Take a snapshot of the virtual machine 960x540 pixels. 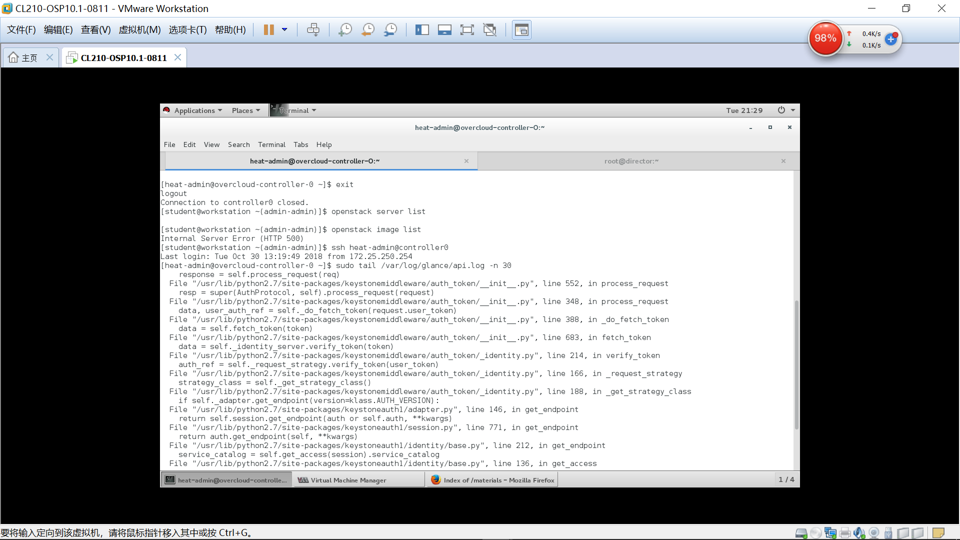pyautogui.click(x=345, y=29)
